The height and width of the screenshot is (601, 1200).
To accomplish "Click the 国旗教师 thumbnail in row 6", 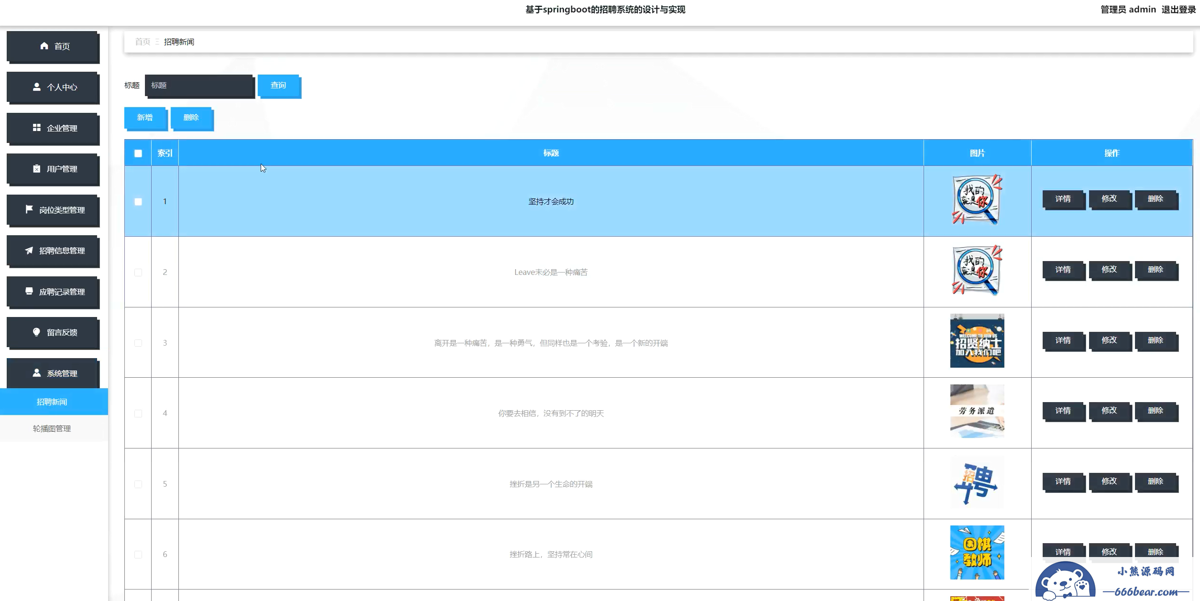I will 977,552.
